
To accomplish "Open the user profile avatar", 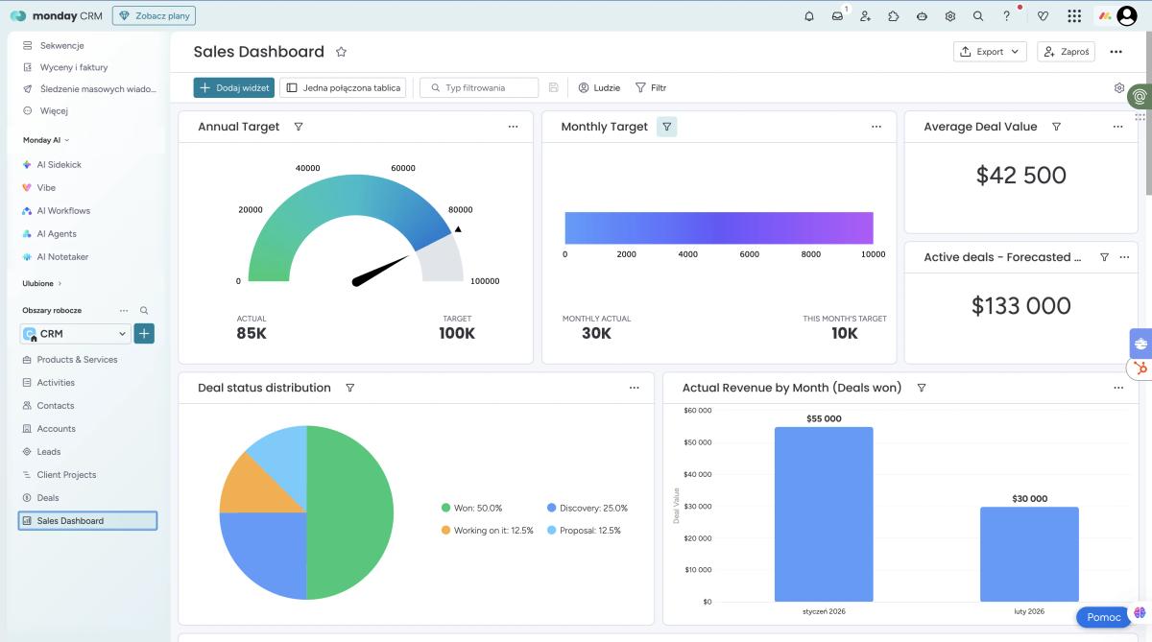I will [1127, 15].
